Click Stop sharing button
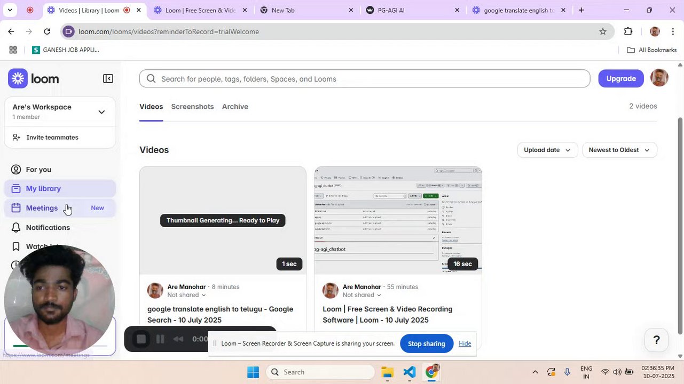This screenshot has height=384, width=684. [x=427, y=343]
